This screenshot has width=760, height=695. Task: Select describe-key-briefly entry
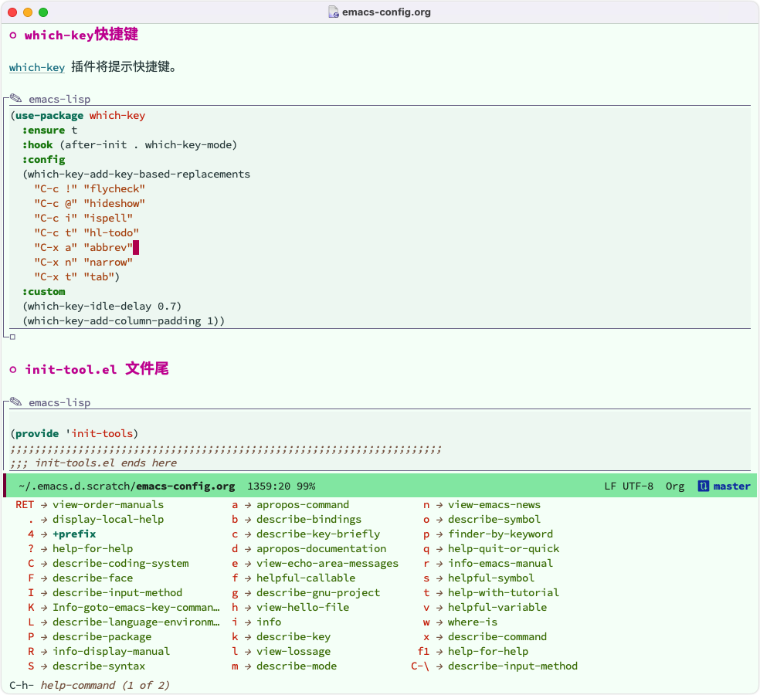318,534
